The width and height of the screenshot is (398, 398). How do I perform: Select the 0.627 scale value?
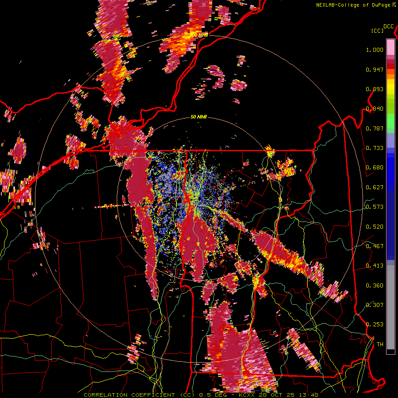375,188
